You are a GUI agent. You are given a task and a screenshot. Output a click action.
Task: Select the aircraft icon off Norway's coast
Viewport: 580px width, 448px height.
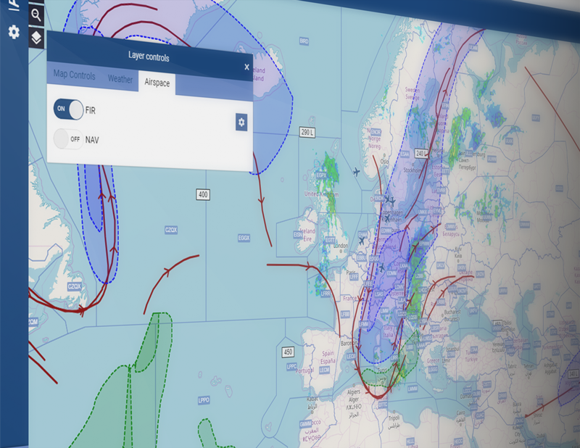pyautogui.click(x=356, y=172)
